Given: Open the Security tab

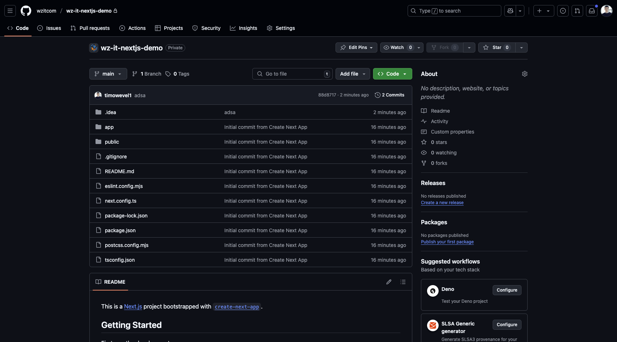Looking at the screenshot, I should [207, 28].
